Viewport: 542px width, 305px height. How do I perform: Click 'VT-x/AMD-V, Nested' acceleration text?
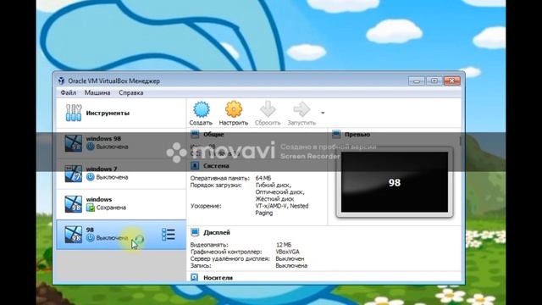(x=282, y=206)
